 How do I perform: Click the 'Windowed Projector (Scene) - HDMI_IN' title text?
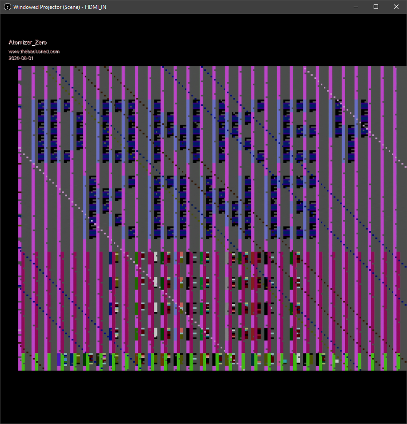(x=60, y=7)
